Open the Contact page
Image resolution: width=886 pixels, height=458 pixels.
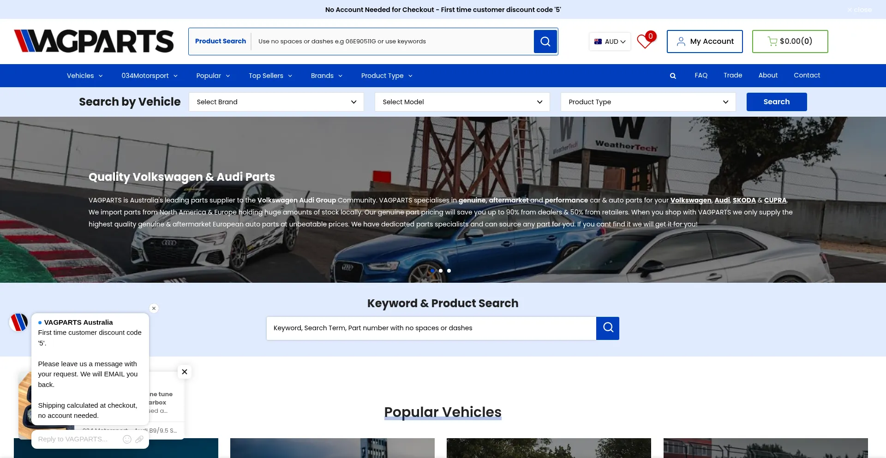tap(807, 75)
